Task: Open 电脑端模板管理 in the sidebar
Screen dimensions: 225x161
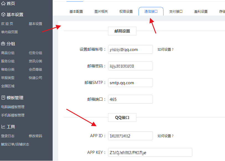Action: pyautogui.click(x=13, y=107)
